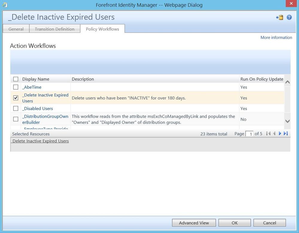The image size is (299, 233).
Task: Open the _Delete Inactive Expired Users list link
Action: tap(45, 98)
